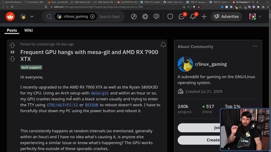Toggle the post follow bell icon
271x152 pixels.
click(163, 44)
